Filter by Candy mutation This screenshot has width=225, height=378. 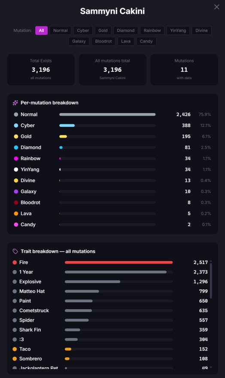pyautogui.click(x=146, y=41)
